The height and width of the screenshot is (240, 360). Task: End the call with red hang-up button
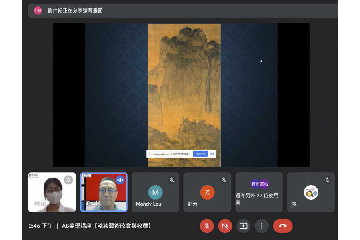[x=283, y=226]
